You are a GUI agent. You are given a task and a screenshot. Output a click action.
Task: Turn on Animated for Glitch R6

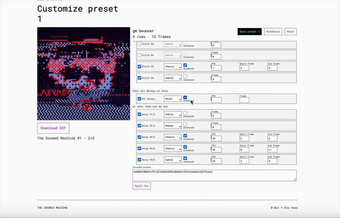click(185, 76)
